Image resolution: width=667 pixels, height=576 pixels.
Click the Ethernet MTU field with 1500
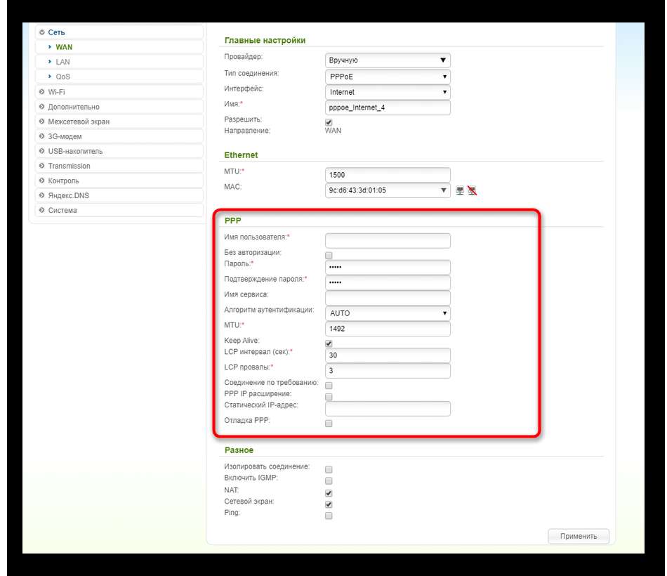[388, 175]
